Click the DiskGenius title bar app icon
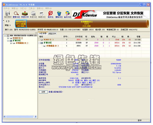This screenshot has width=153, height=125. [4, 5]
